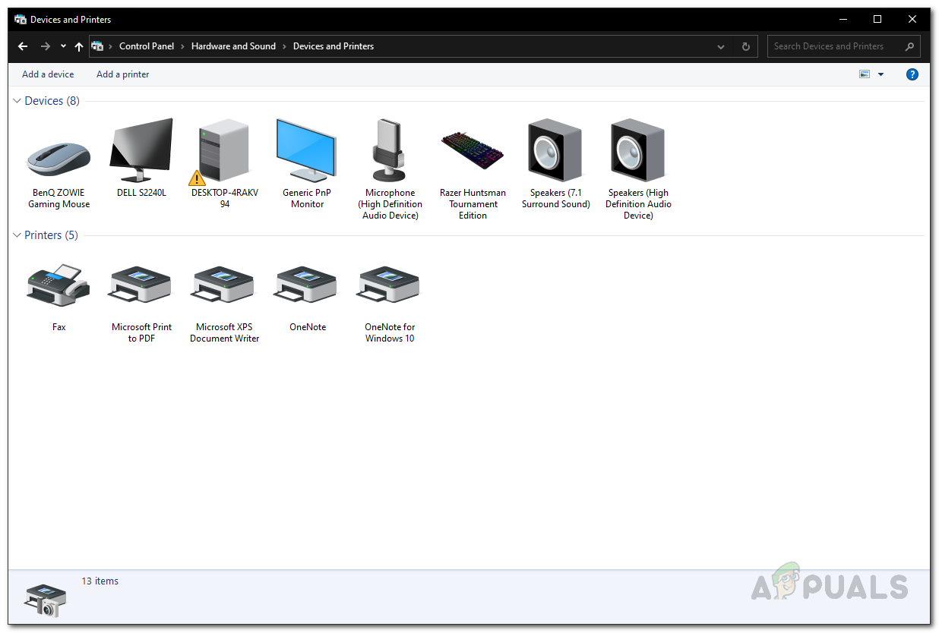Open the recent locations dropdown arrow
Image resolution: width=939 pixels, height=633 pixels.
coord(63,46)
